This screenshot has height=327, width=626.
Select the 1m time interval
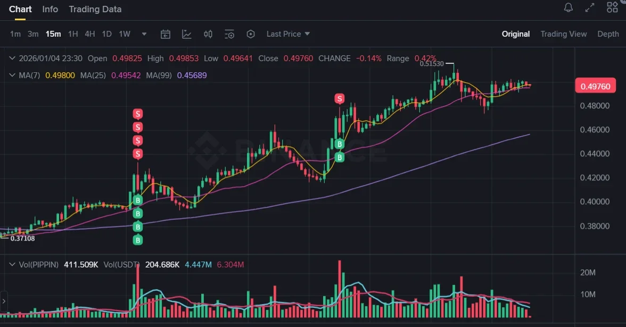15,34
